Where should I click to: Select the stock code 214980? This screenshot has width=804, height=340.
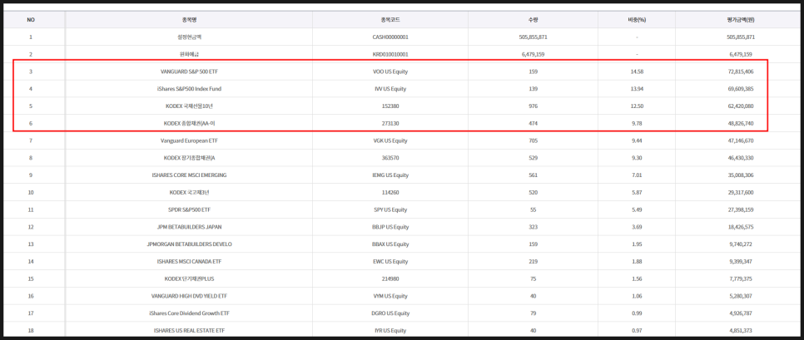(390, 278)
